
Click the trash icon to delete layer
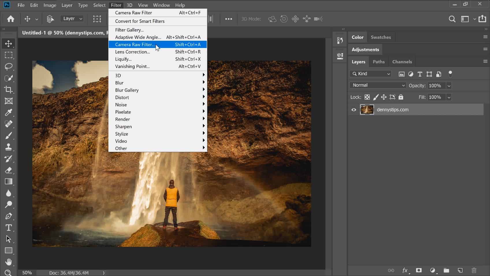click(x=474, y=271)
